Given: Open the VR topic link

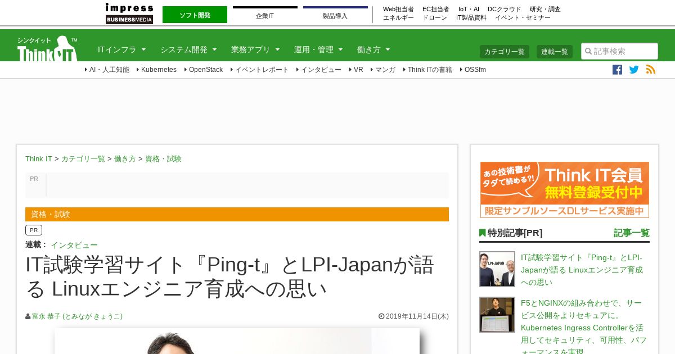Looking at the screenshot, I should pos(358,70).
